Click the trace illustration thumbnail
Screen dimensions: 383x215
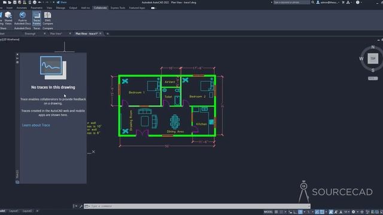[x=53, y=67]
